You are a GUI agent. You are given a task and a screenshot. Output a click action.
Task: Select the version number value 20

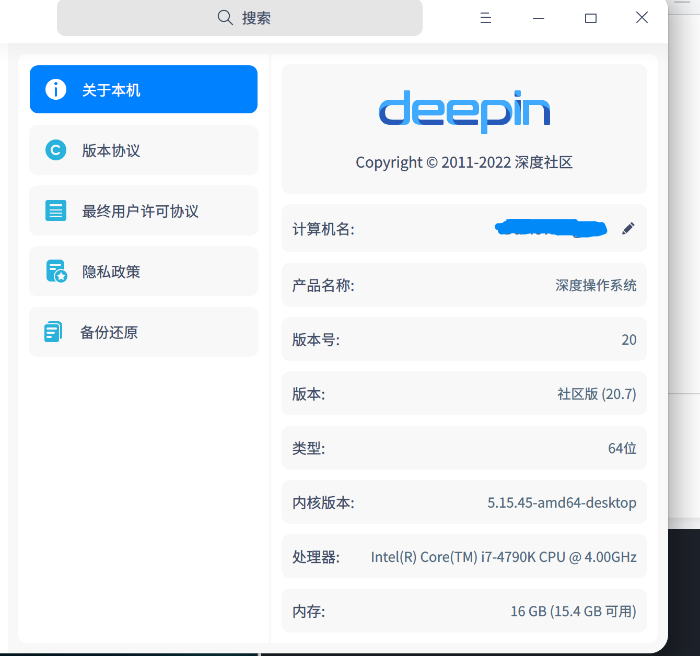629,339
